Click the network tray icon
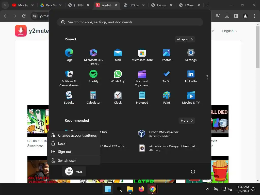 click(224, 189)
